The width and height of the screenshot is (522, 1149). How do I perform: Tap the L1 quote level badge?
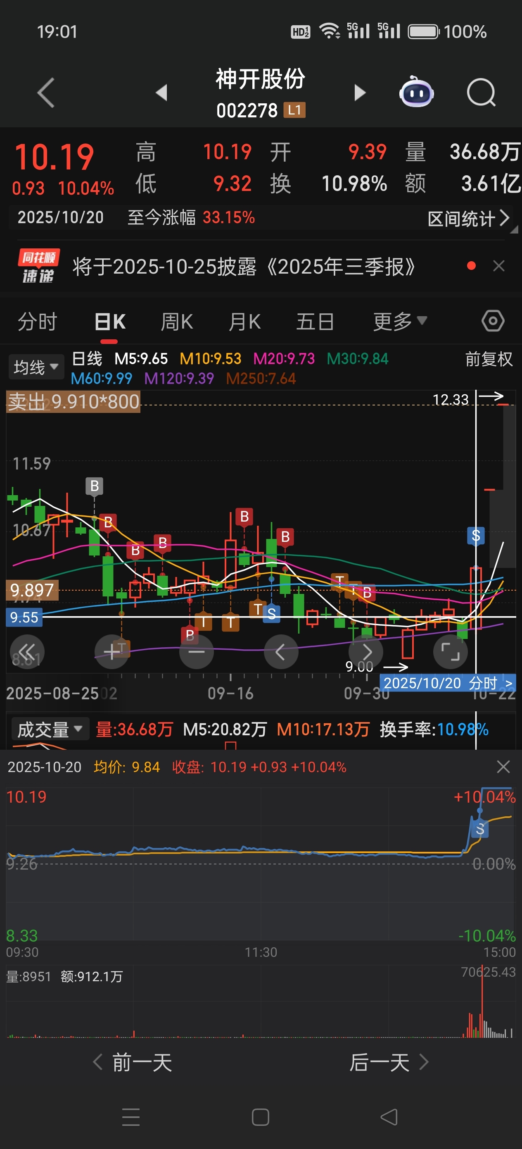click(294, 110)
